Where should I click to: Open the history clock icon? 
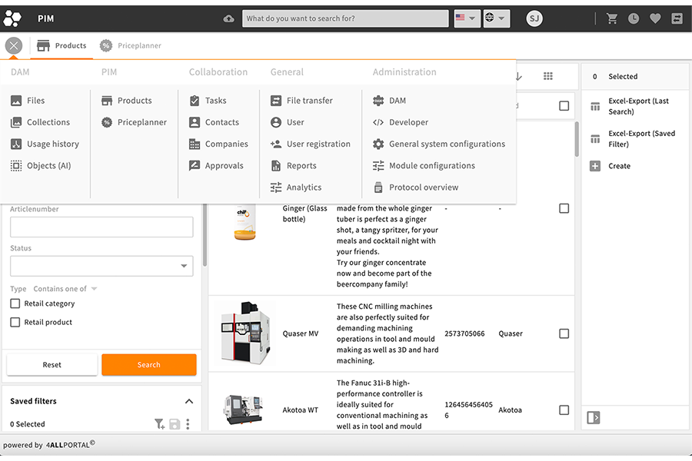(x=634, y=18)
